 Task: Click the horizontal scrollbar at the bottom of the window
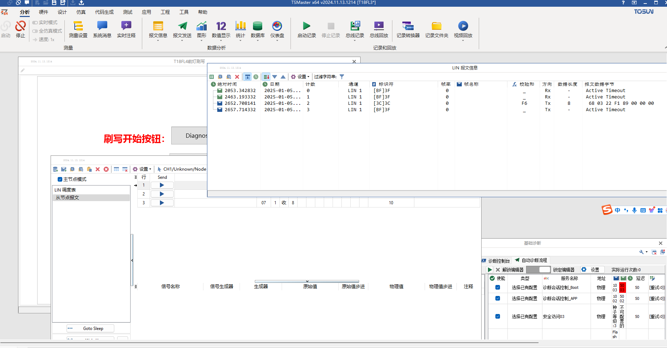[x=269, y=343]
